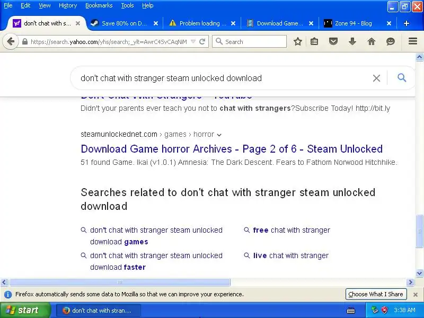Click snippet text starting 51 found Game
424x318 pixels.
point(239,162)
